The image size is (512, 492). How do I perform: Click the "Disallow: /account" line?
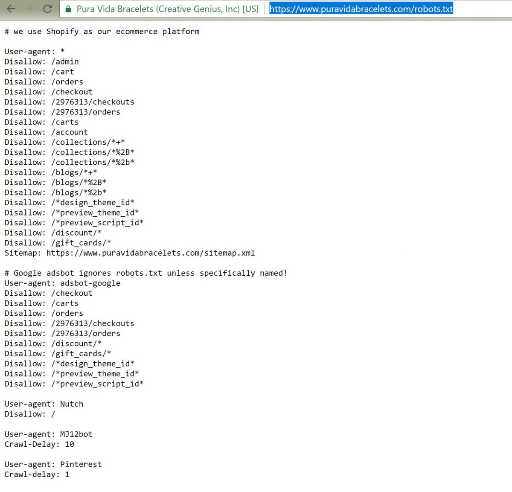(46, 132)
